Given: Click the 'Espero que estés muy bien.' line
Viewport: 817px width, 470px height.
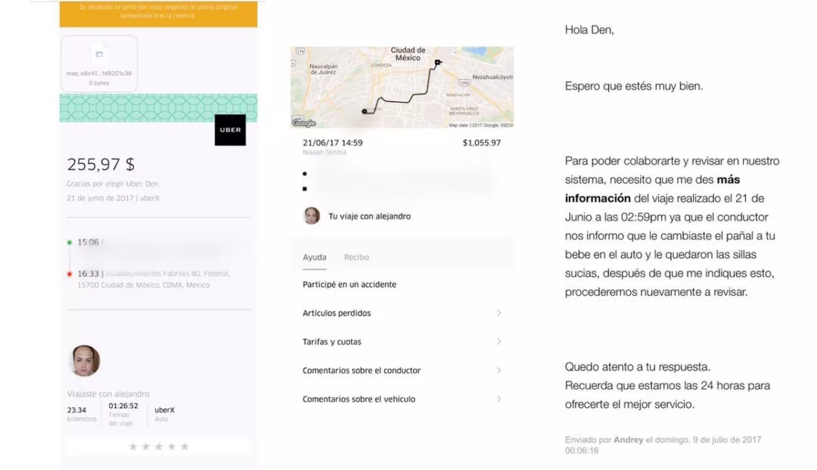Looking at the screenshot, I should (634, 86).
